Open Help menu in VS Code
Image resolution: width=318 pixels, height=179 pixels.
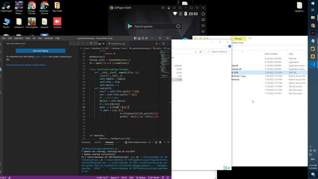click(58, 38)
